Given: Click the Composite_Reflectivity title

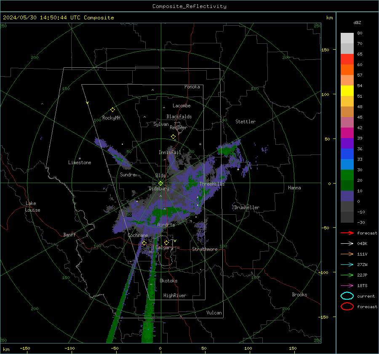Looking at the screenshot, I should pyautogui.click(x=189, y=6).
